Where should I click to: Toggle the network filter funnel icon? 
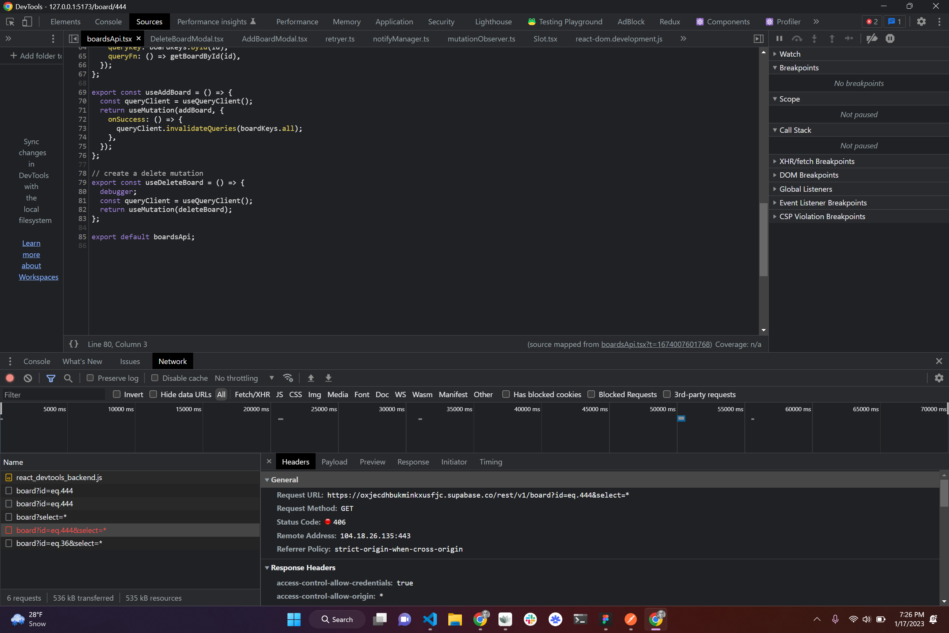[x=51, y=378]
